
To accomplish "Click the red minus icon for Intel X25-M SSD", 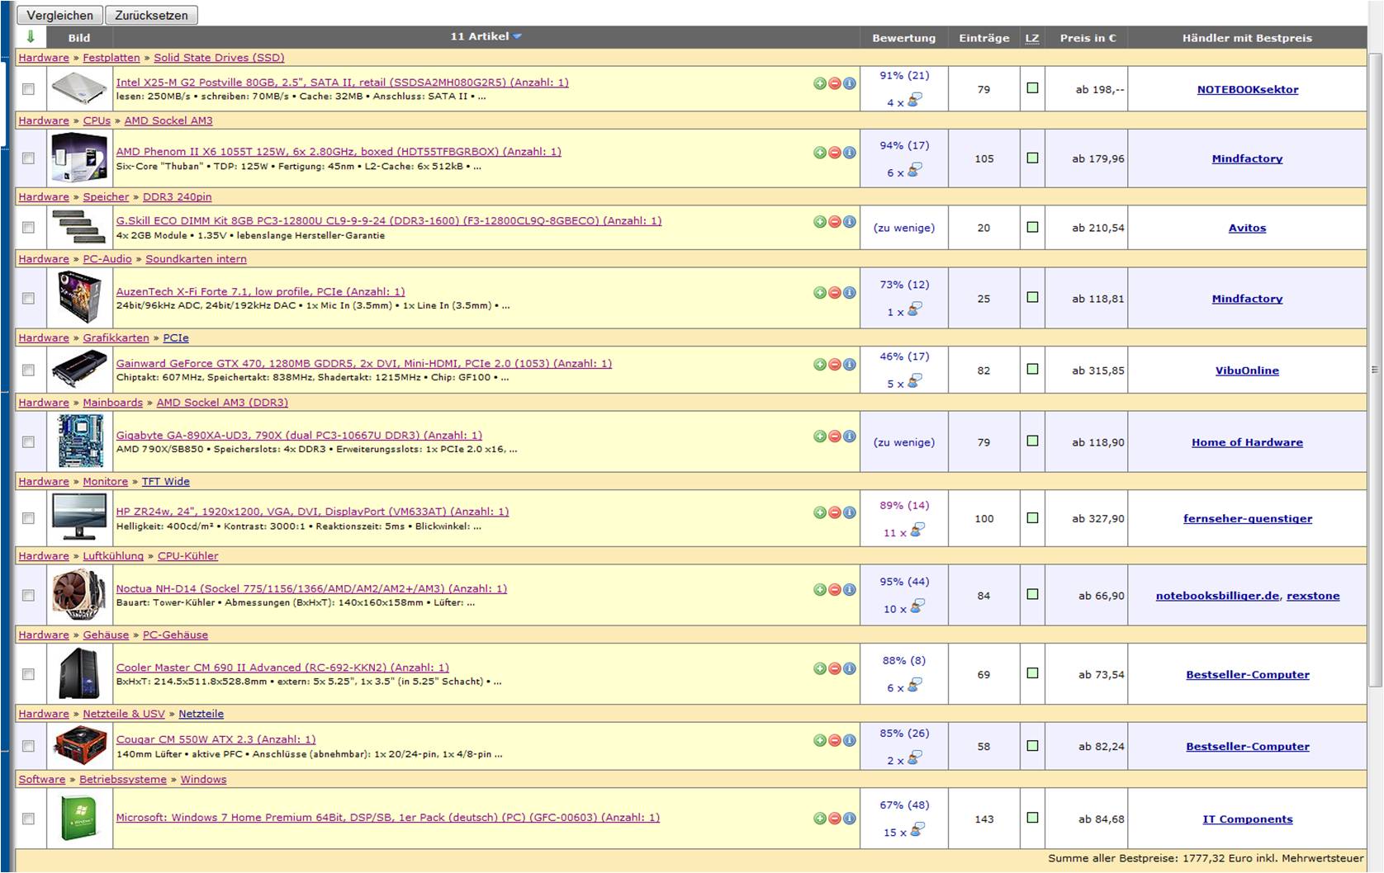I will [834, 83].
